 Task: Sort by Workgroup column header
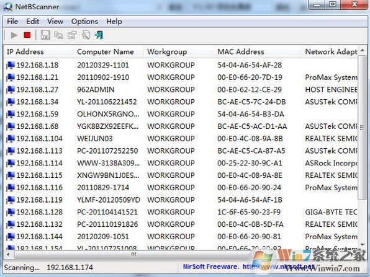click(179, 52)
